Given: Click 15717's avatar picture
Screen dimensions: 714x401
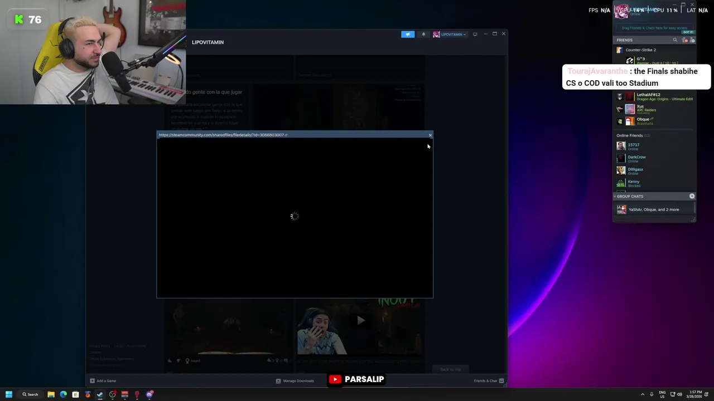Looking at the screenshot, I should tap(621, 146).
